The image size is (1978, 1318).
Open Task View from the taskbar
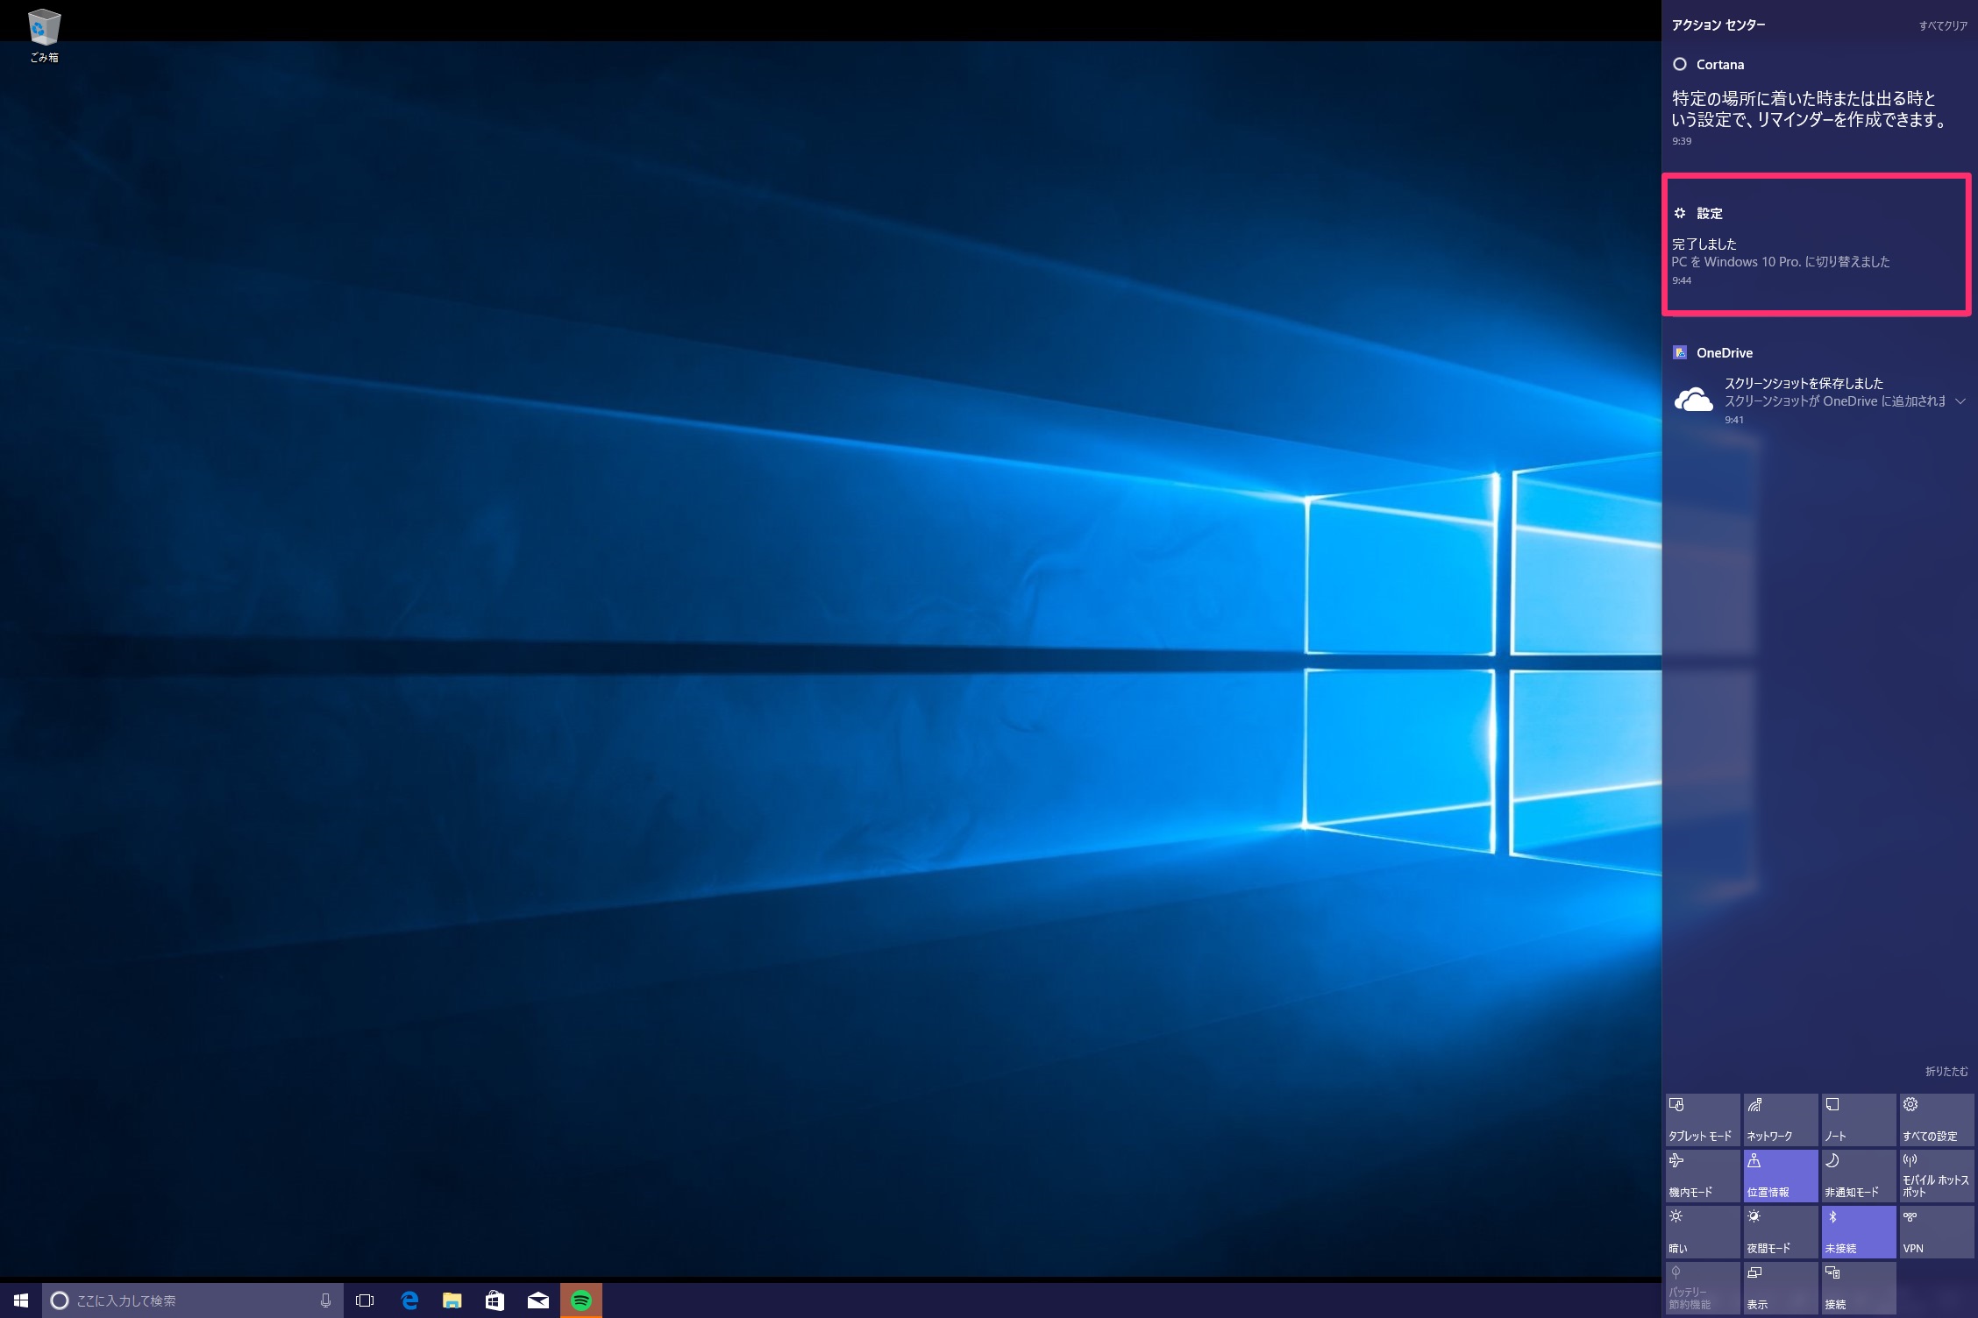coord(365,1300)
